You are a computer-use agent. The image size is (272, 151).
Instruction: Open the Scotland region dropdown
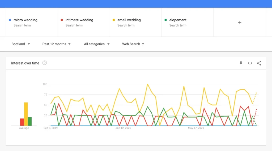coord(21,44)
